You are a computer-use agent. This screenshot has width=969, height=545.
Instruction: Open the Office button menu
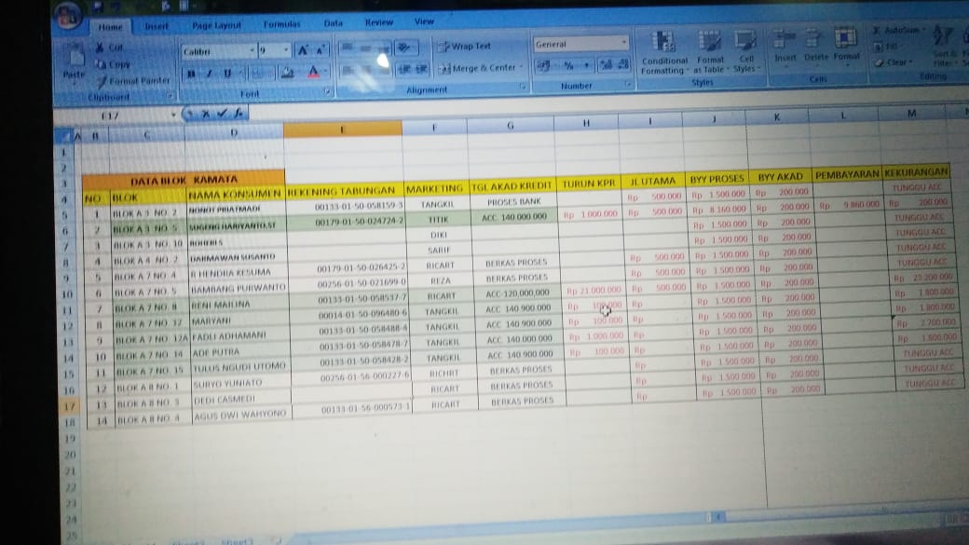point(68,17)
